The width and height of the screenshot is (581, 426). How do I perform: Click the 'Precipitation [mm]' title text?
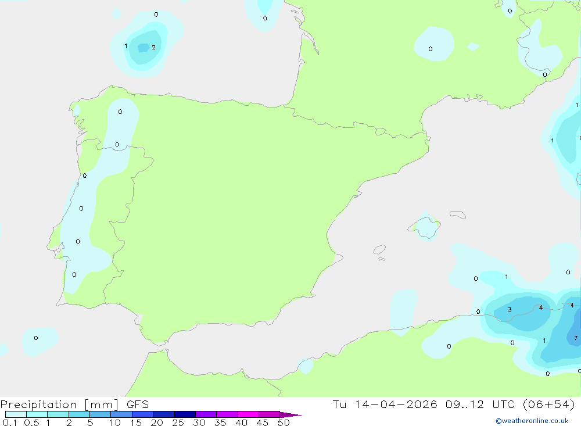coord(59,404)
